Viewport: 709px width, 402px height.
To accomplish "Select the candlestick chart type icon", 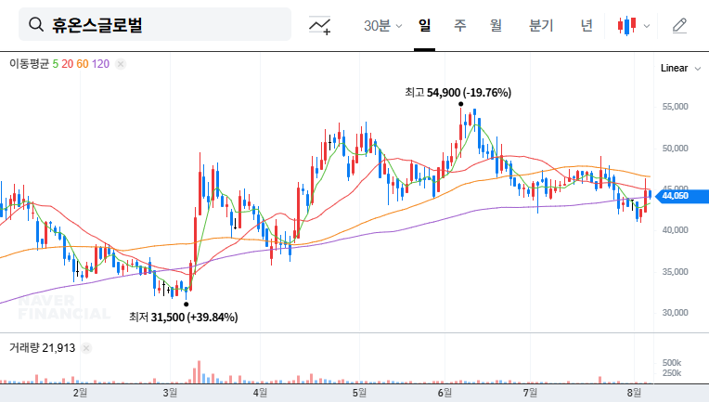I will point(628,25).
